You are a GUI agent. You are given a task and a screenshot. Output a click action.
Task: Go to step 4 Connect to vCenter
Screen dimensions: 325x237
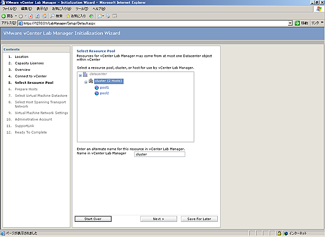point(31,76)
